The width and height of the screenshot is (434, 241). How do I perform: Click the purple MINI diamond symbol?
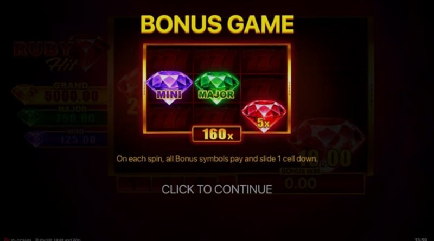tap(169, 87)
